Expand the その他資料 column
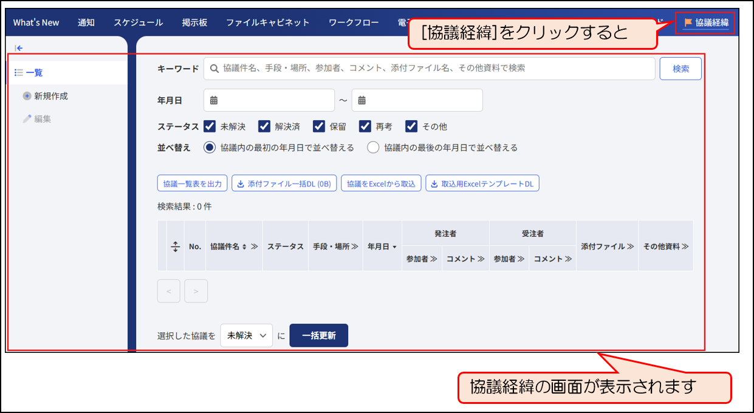Viewport: 754px width, 413px height. [685, 247]
